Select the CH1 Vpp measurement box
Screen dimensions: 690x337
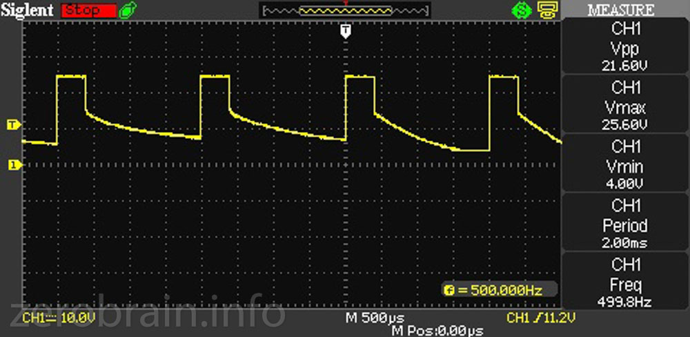click(x=626, y=47)
